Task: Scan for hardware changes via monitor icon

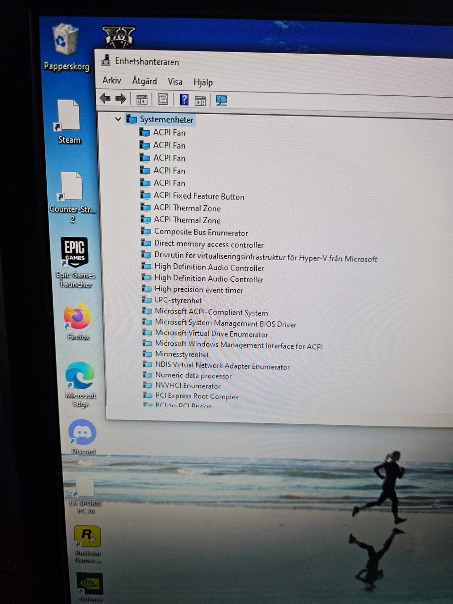Action: pos(221,101)
